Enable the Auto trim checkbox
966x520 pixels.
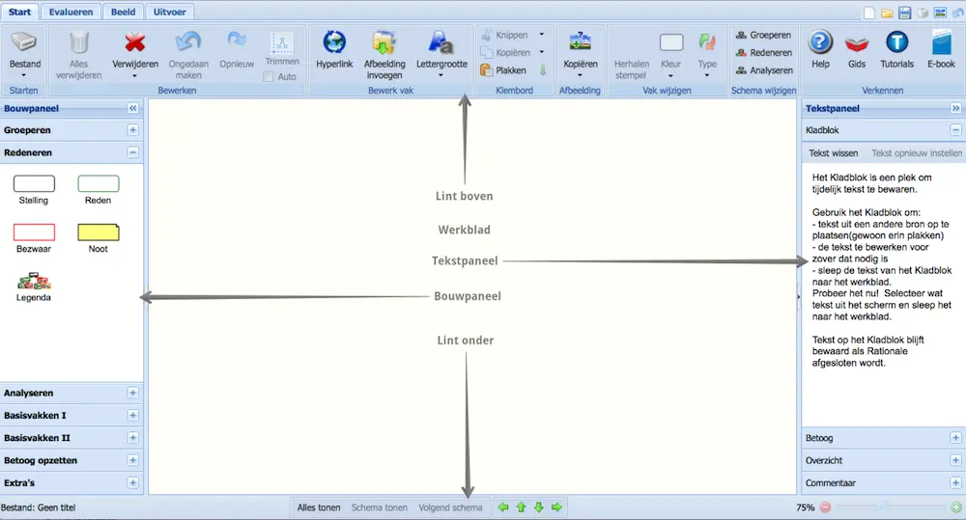click(x=269, y=77)
